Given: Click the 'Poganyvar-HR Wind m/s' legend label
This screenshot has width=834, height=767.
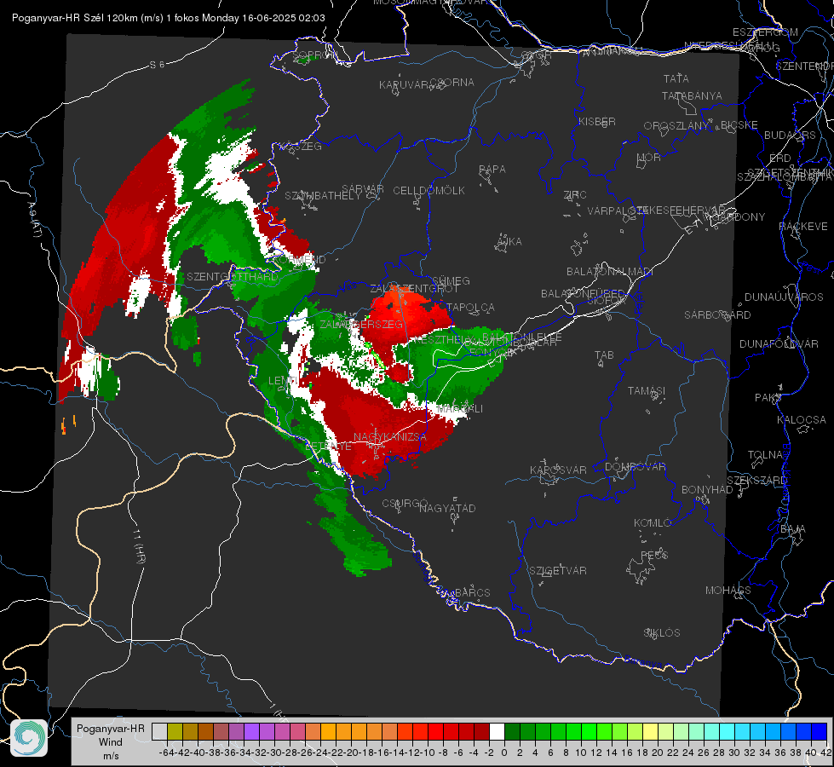Looking at the screenshot, I should pyautogui.click(x=110, y=742).
